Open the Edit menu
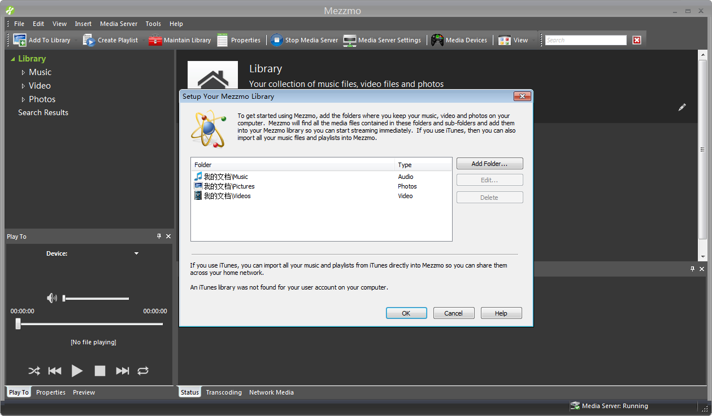Screen dimensions: 712x416 coord(38,24)
